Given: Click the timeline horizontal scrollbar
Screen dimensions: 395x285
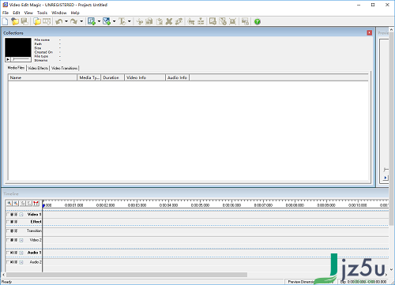Looking at the screenshot, I should (x=127, y=275).
